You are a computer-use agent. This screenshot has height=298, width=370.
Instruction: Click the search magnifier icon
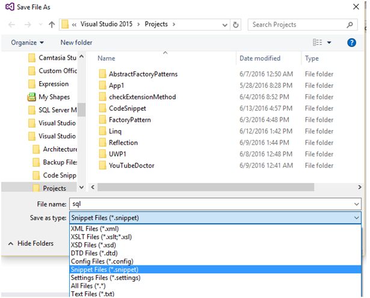[350, 25]
